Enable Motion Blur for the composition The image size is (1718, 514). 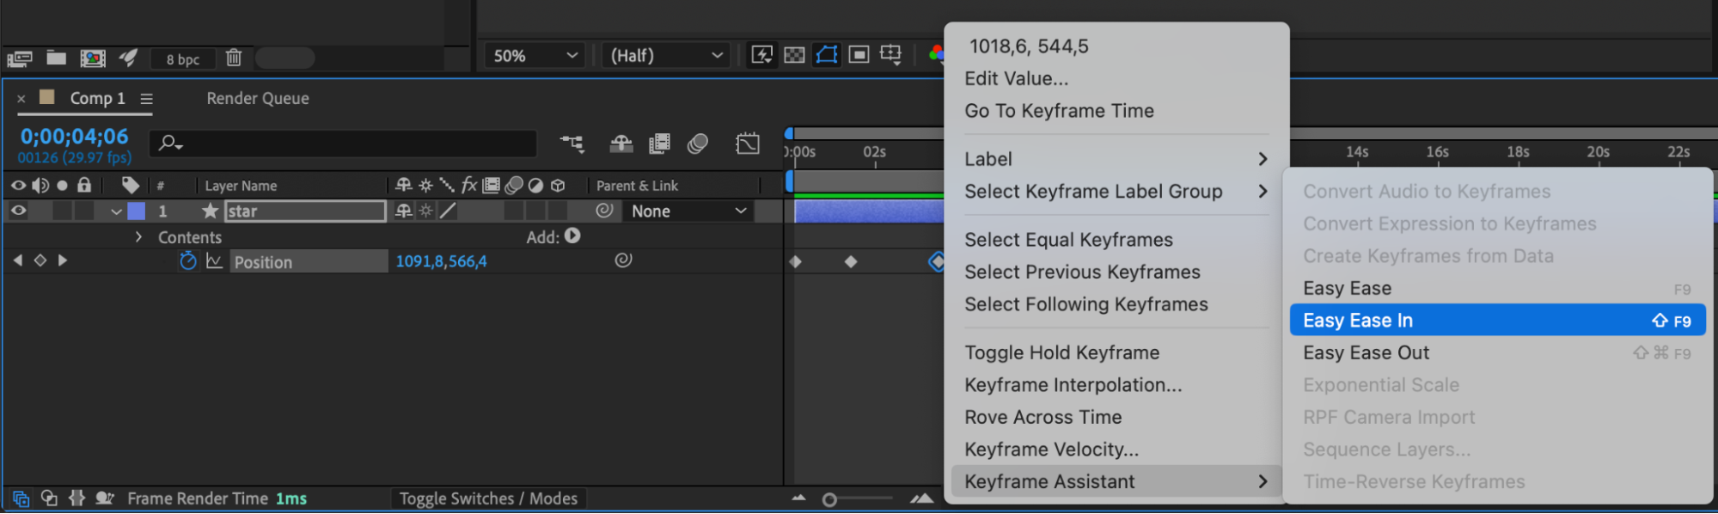pyautogui.click(x=697, y=144)
